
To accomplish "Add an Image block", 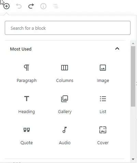I will coord(103,73).
